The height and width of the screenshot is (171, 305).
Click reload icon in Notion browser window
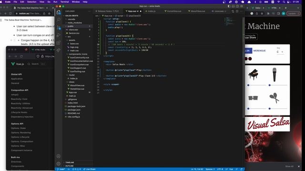10,14
